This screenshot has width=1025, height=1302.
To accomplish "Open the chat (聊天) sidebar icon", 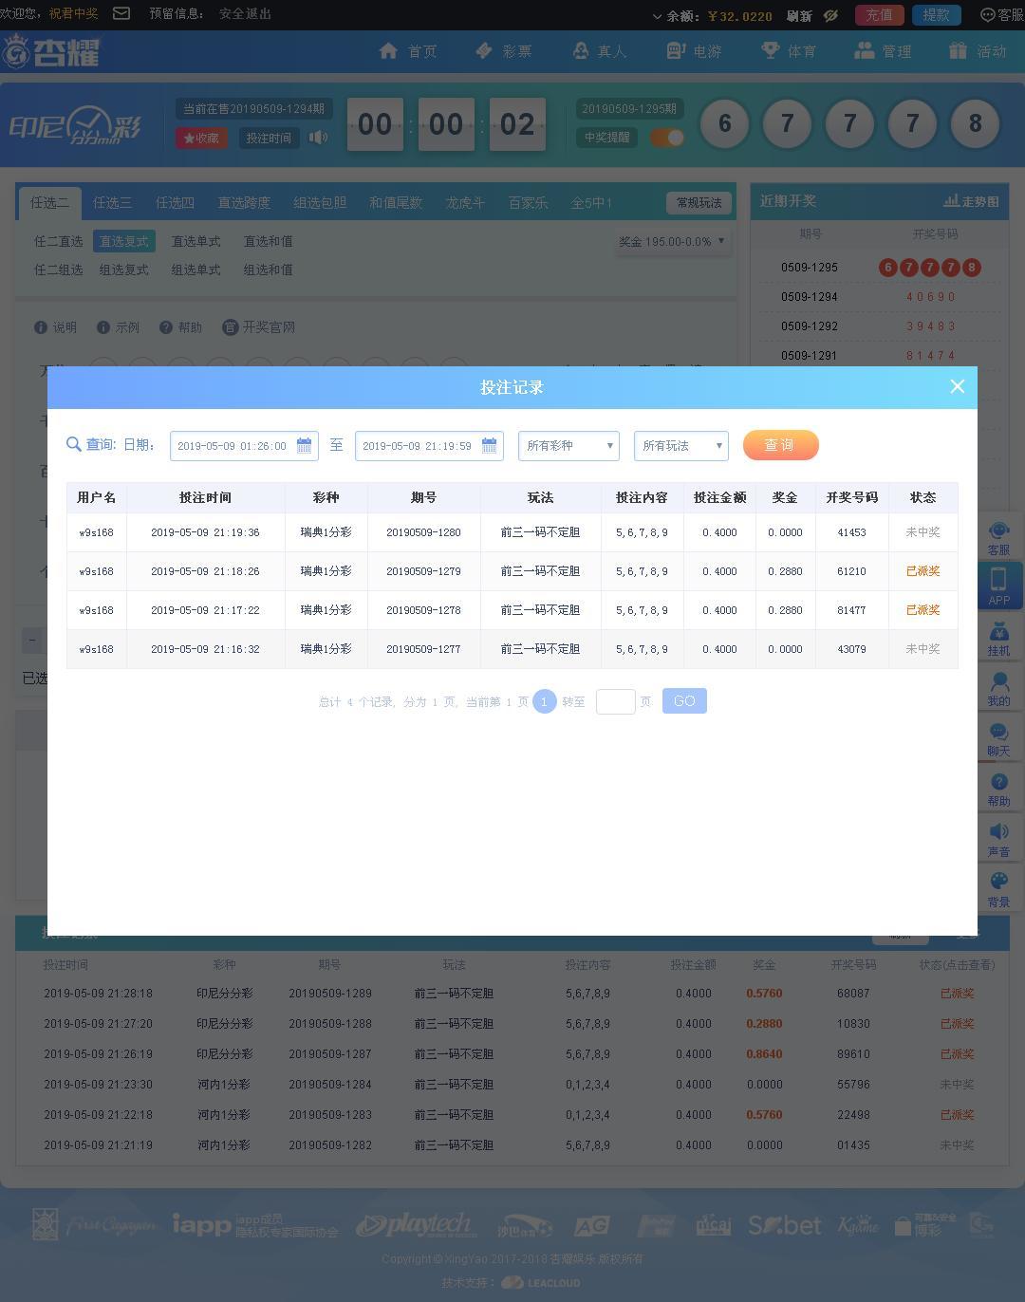I will coord(998,737).
